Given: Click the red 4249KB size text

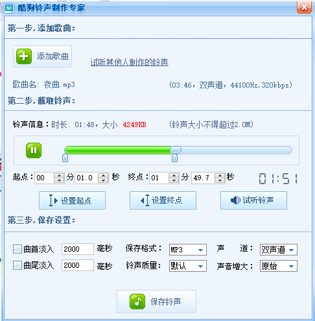Looking at the screenshot, I should (134, 125).
